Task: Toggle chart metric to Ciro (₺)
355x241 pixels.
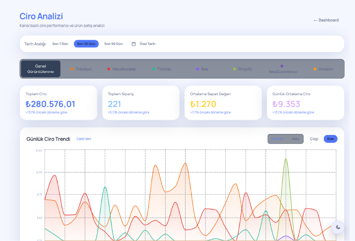Action: click(278, 139)
